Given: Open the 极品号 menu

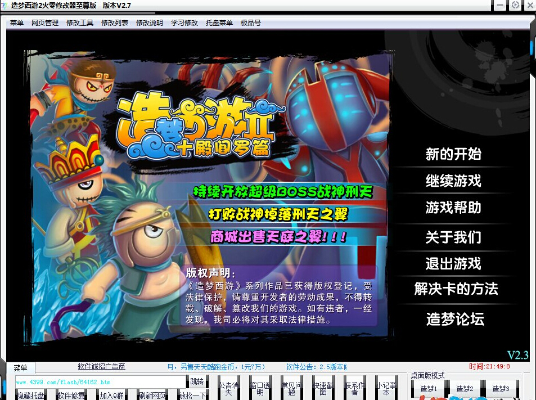Looking at the screenshot, I should click(251, 23).
